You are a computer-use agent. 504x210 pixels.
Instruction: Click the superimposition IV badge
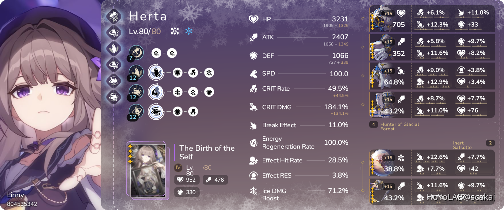point(178,168)
